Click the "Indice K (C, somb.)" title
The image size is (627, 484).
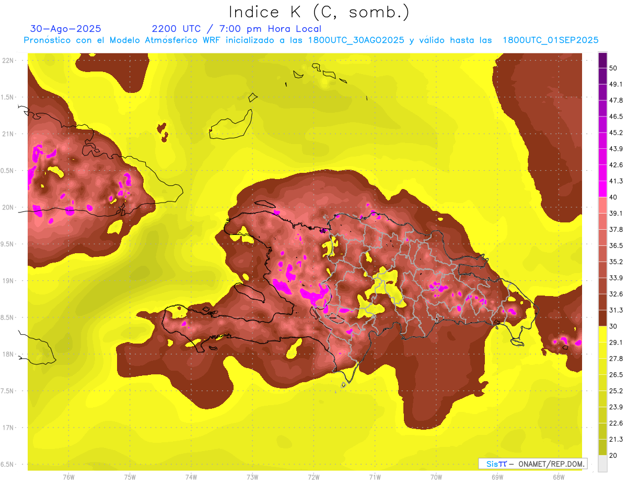(319, 12)
